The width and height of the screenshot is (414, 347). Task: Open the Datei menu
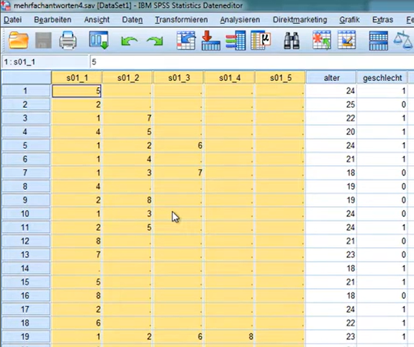pos(12,20)
